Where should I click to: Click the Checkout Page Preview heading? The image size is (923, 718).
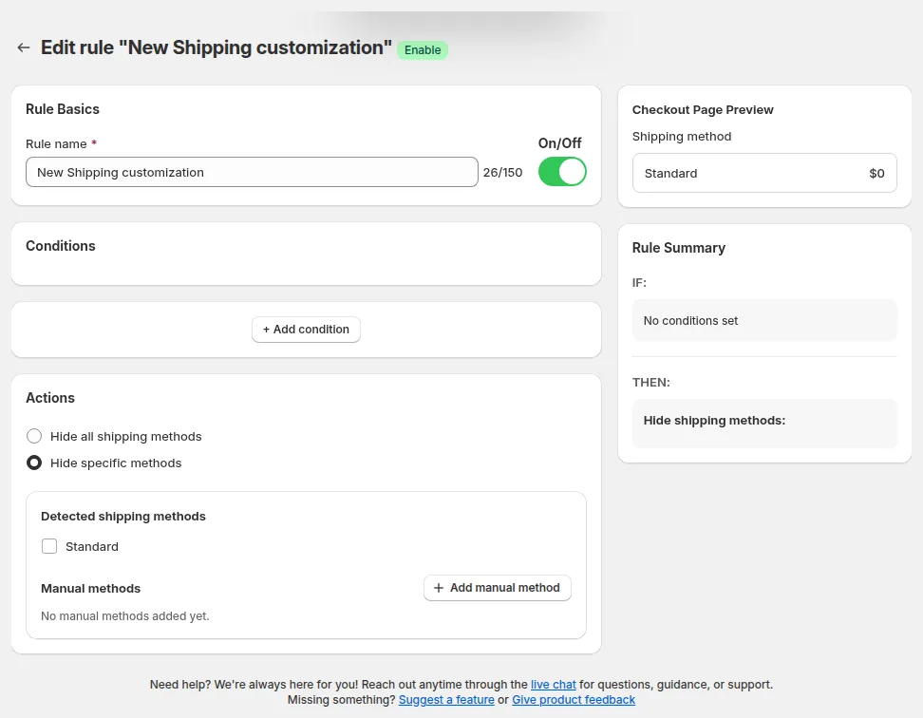click(703, 110)
